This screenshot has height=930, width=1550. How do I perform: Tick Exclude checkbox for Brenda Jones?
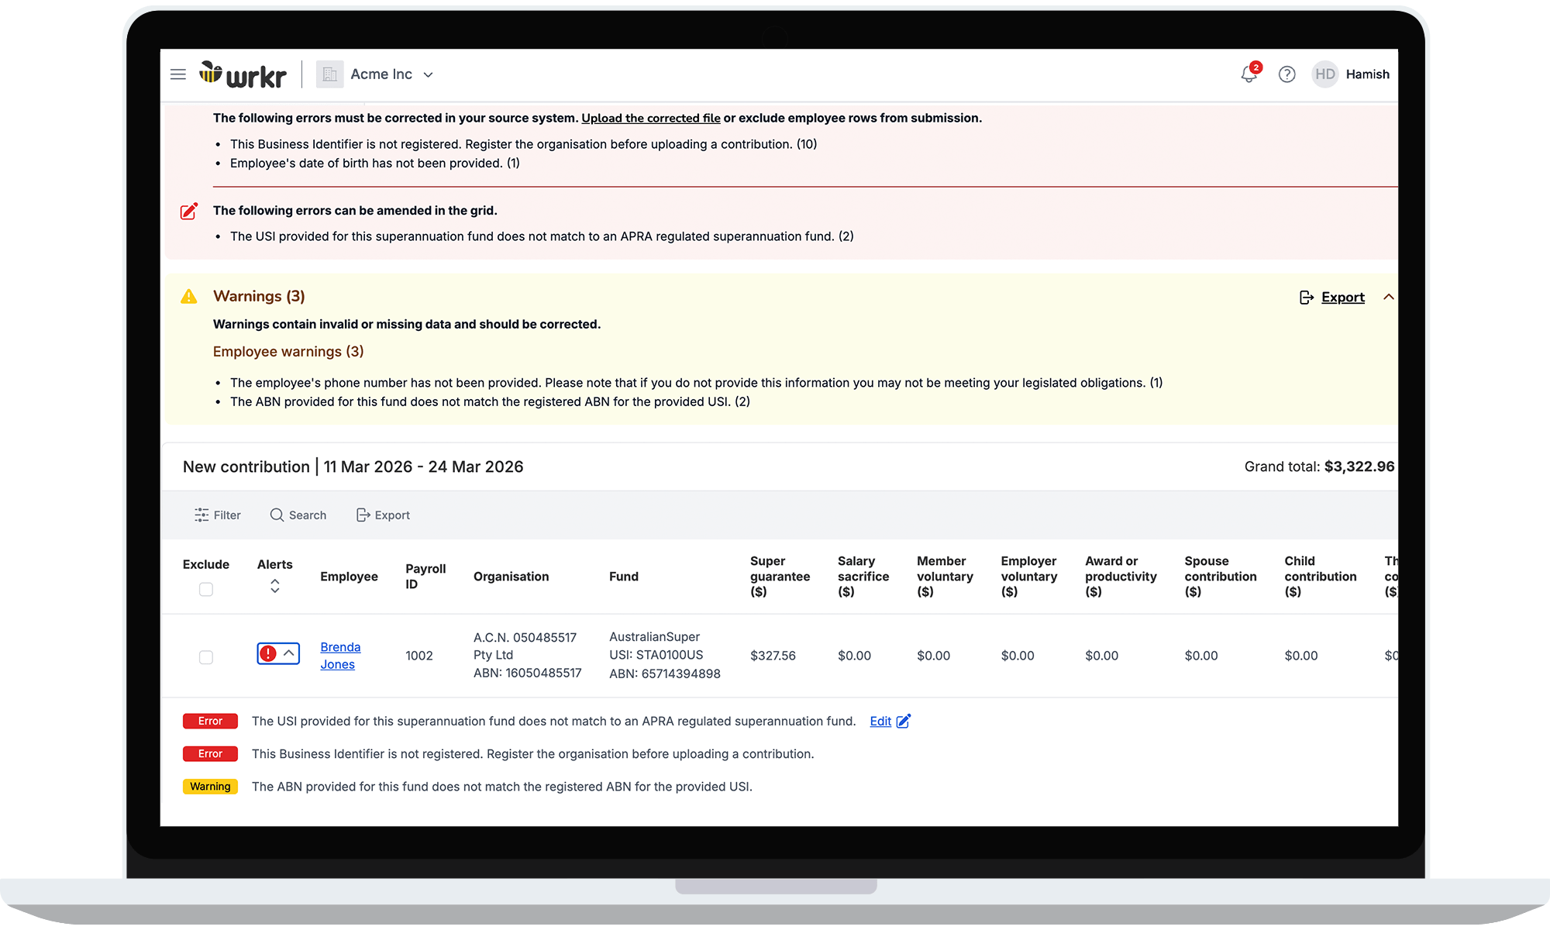coord(205,657)
